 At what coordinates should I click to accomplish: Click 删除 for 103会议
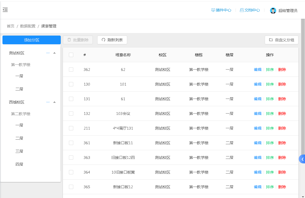[282, 114]
